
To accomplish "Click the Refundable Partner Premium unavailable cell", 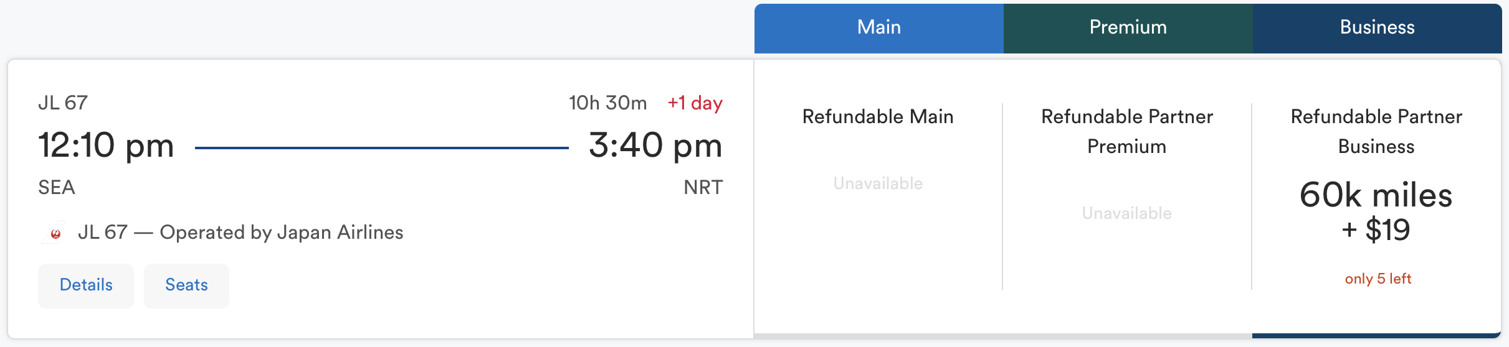I will (x=1127, y=213).
